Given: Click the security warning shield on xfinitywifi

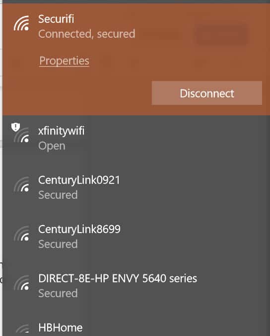Looking at the screenshot, I should pos(15,127).
